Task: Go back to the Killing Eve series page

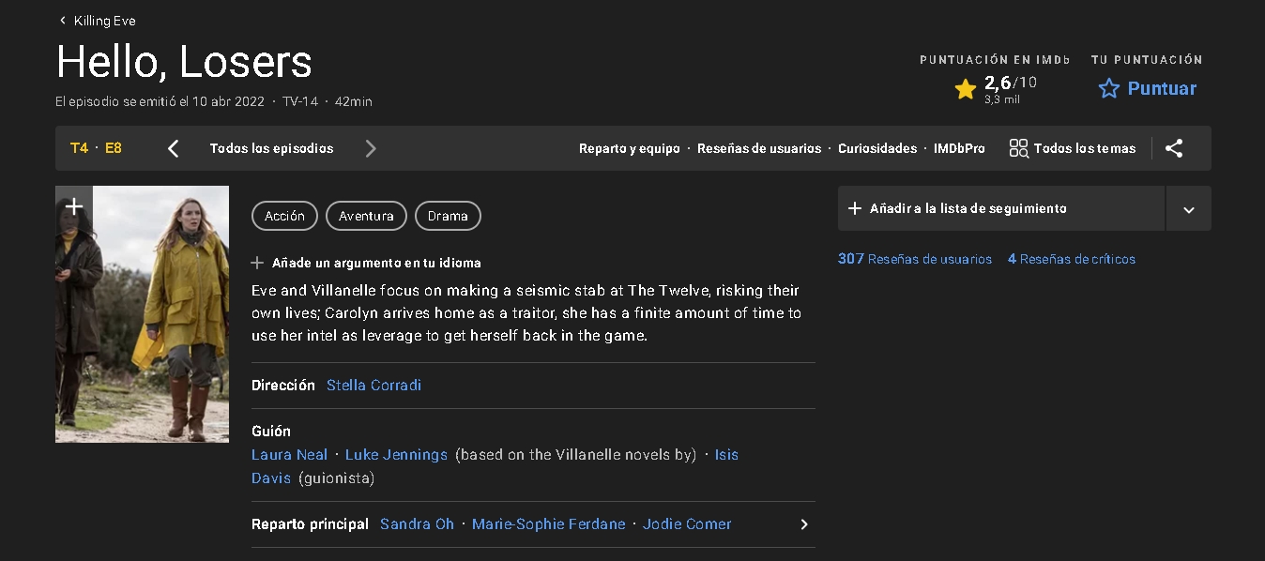Action: click(x=97, y=21)
